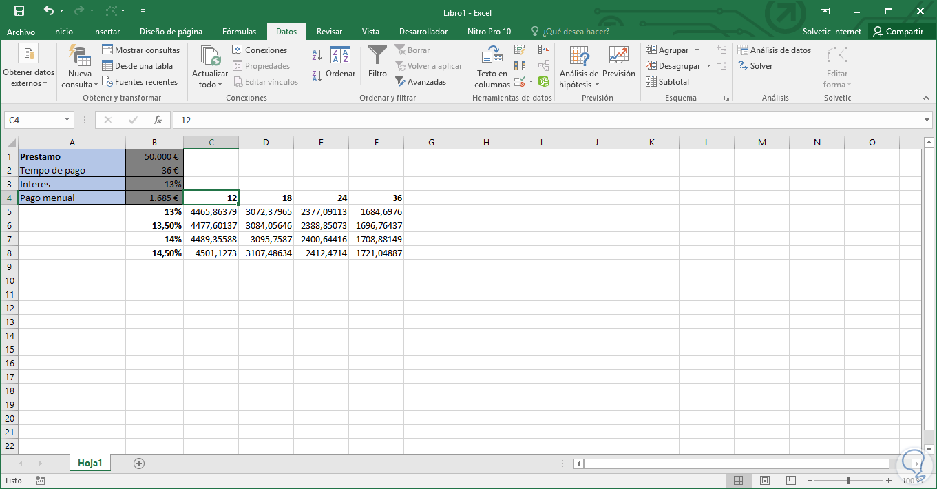937x489 pixels.
Task: Switch to Page Layout view in status bar
Action: point(764,481)
